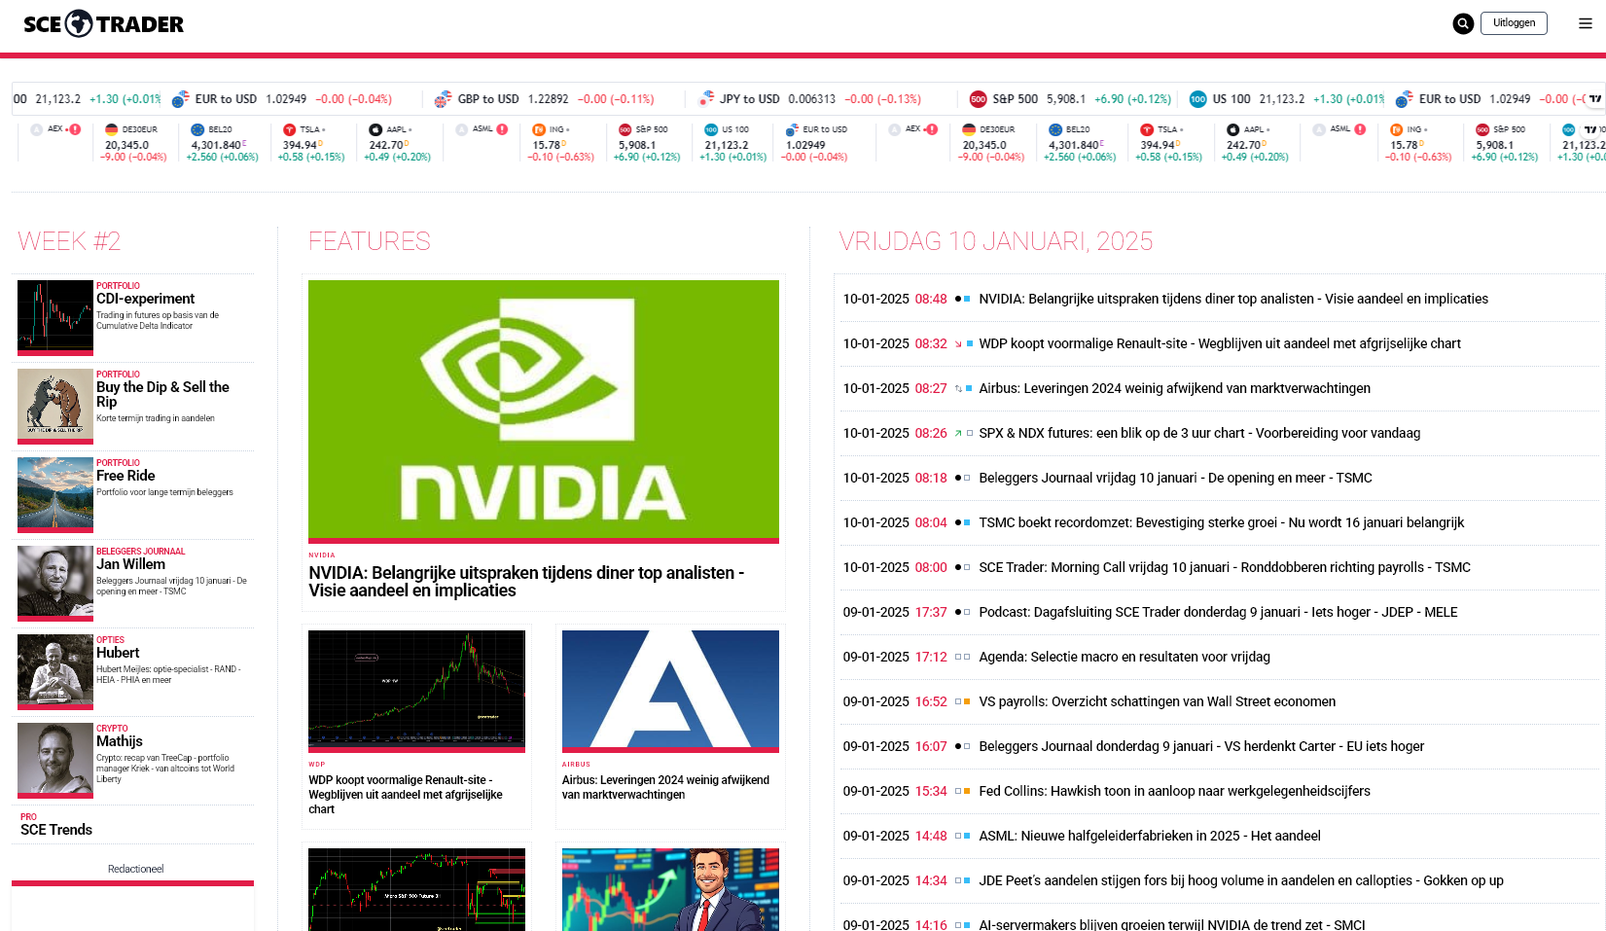
Task: Open the search magnifier icon
Action: tap(1463, 23)
